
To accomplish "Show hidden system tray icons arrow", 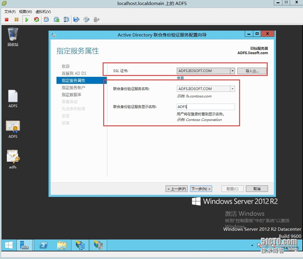I will coord(252,245).
